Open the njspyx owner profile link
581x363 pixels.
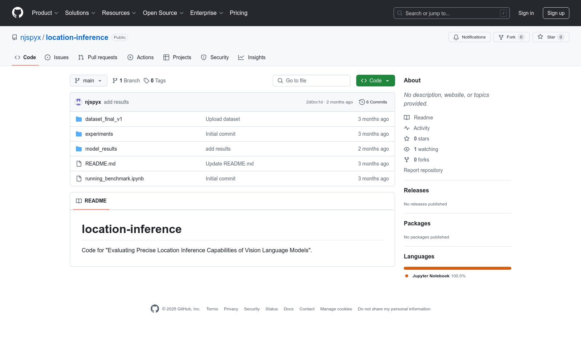(x=31, y=37)
